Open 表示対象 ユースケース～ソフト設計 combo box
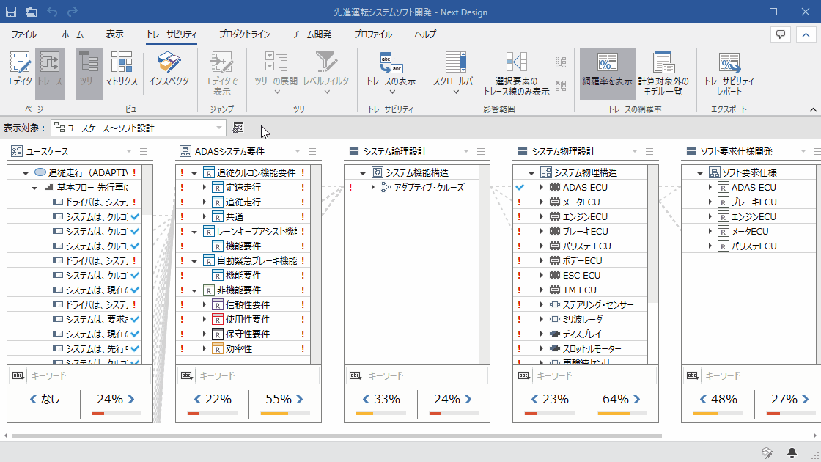 (x=139, y=128)
